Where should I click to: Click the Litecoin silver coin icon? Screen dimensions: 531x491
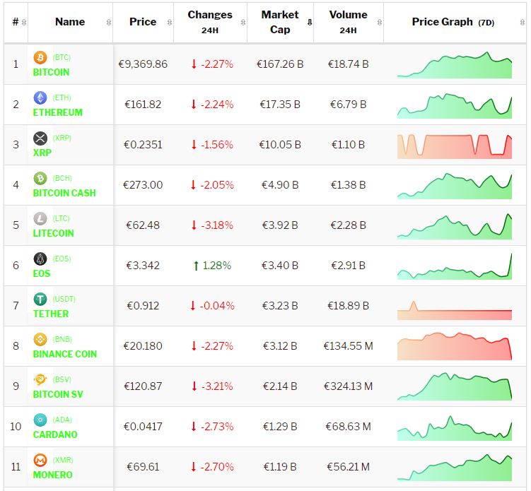tap(40, 219)
